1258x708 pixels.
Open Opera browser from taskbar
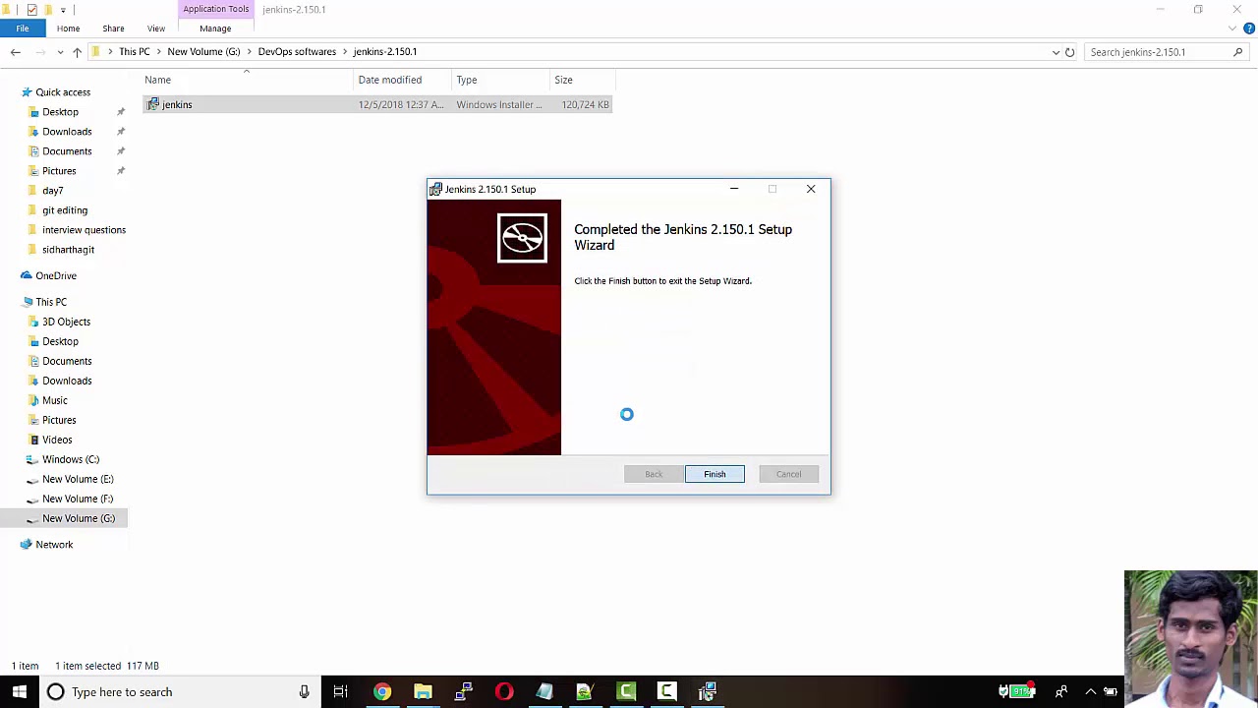[x=504, y=692]
